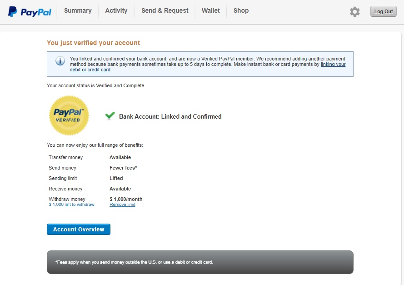Viewport: 404px width, 285px height.
Task: Switch to the Shop tab
Action: 241,10
